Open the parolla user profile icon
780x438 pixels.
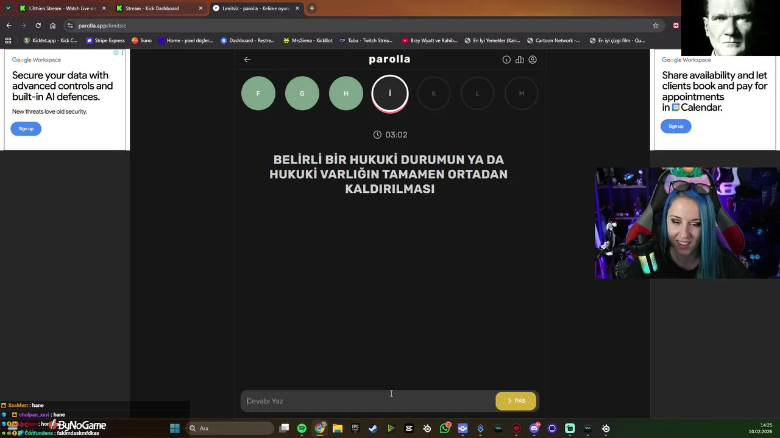tap(533, 60)
